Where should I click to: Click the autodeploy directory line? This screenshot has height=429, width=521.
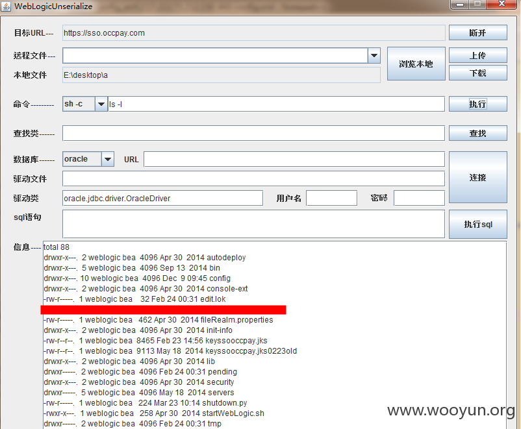click(144, 257)
